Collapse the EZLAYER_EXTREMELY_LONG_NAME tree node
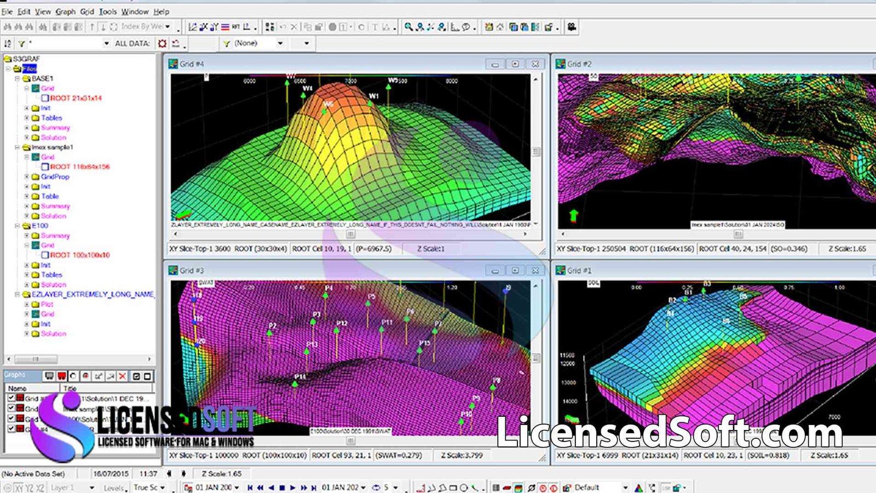The width and height of the screenshot is (876, 493). (17, 295)
